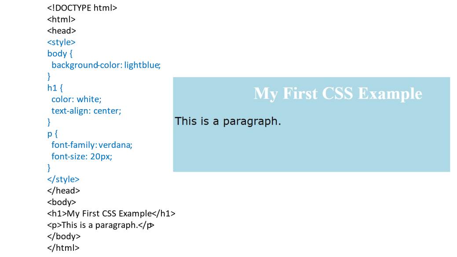Screen dimensions: 457x257
Task: Click the DOCTYPE html declaration line
Action: [x=82, y=8]
